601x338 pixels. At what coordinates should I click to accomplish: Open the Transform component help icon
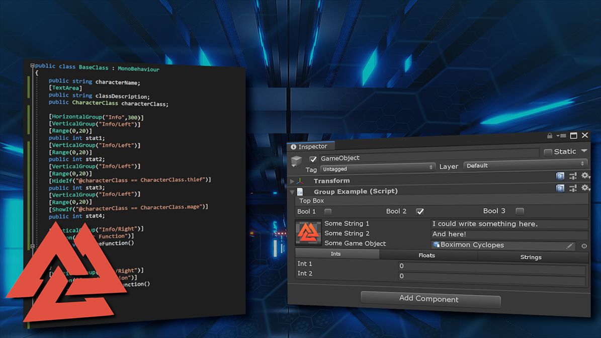(560, 176)
